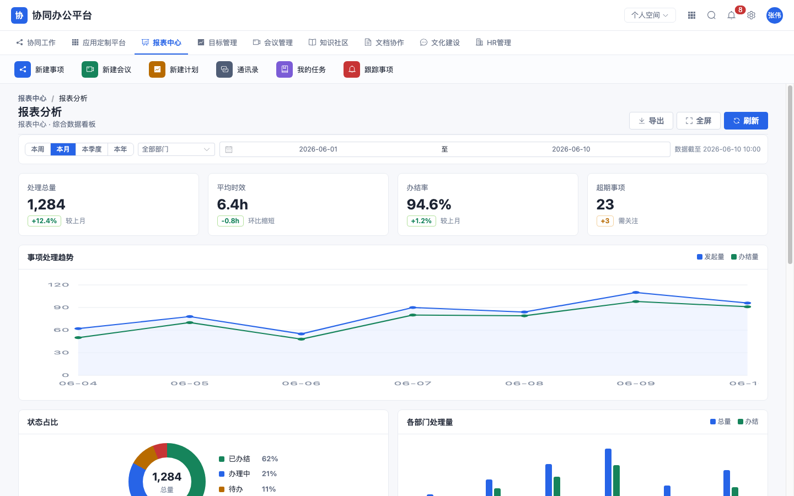The width and height of the screenshot is (794, 496).
Task: Click 超期事项 value 23
Action: click(605, 204)
